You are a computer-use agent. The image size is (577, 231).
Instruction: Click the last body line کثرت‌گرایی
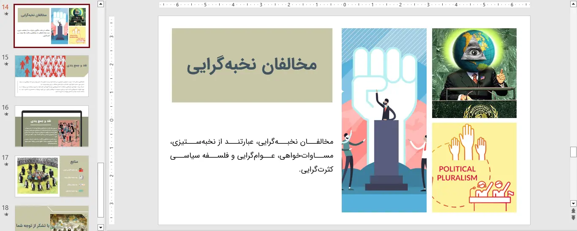click(316, 169)
